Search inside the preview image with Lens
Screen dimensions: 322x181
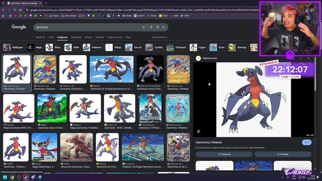point(199,132)
